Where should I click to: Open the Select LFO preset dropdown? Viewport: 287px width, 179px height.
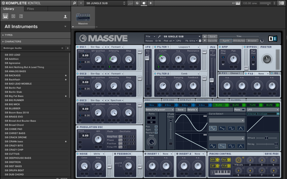[159, 110]
